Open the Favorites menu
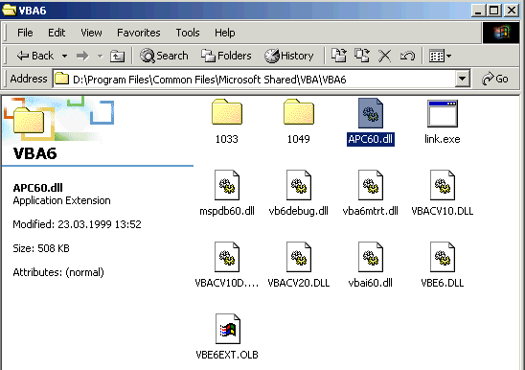The height and width of the screenshot is (370, 525). pyautogui.click(x=139, y=33)
